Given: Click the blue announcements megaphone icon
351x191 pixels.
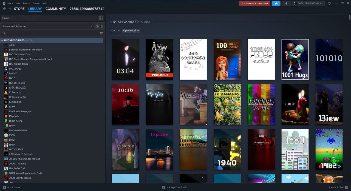Looking at the screenshot, I should click(276, 4).
